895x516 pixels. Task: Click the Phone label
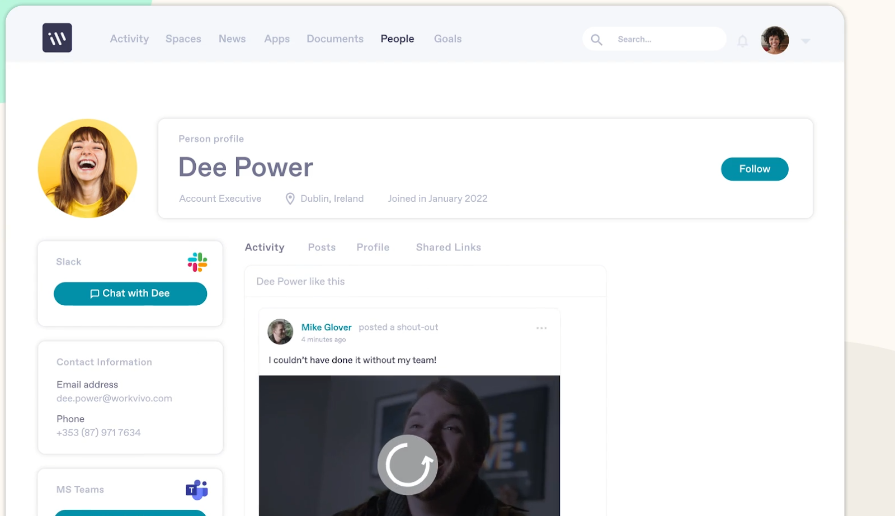[x=70, y=419]
